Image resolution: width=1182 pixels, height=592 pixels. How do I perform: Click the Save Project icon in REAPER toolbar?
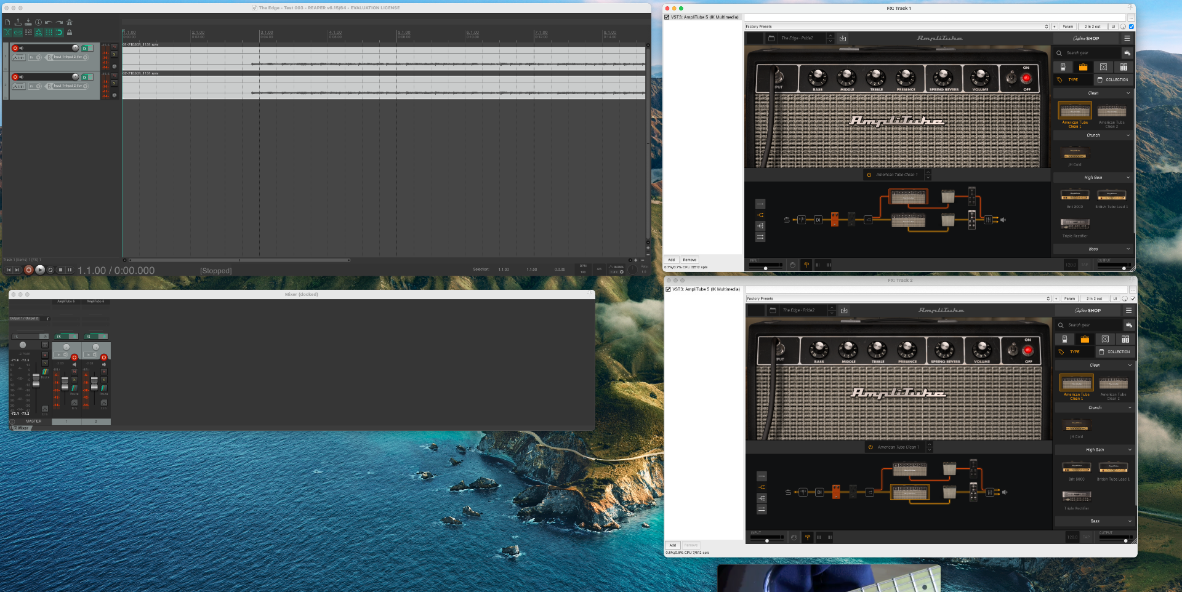(x=28, y=22)
